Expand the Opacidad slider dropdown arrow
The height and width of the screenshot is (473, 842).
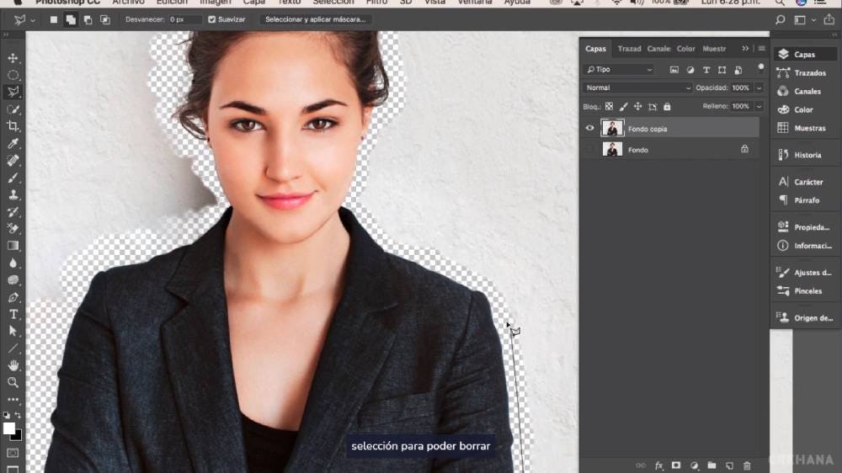click(759, 88)
